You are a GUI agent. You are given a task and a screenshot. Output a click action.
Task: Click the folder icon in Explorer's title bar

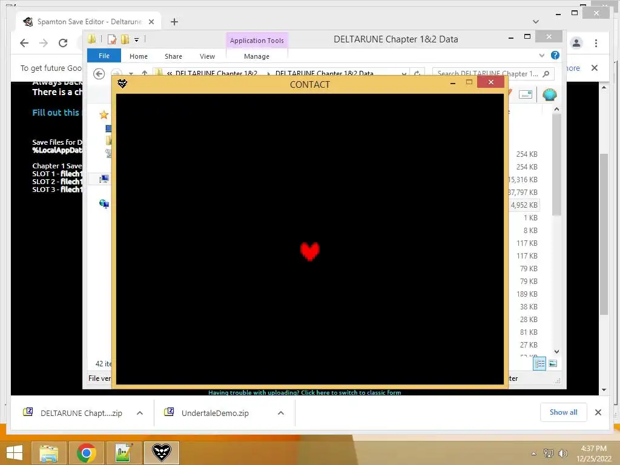coord(92,39)
